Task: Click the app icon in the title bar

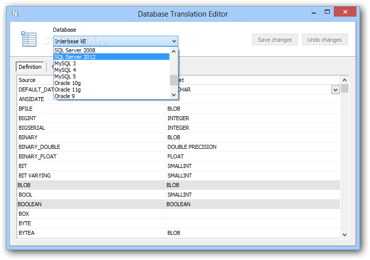Action: [x=15, y=14]
